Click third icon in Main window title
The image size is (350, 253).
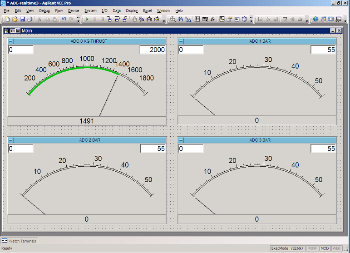(x=18, y=30)
